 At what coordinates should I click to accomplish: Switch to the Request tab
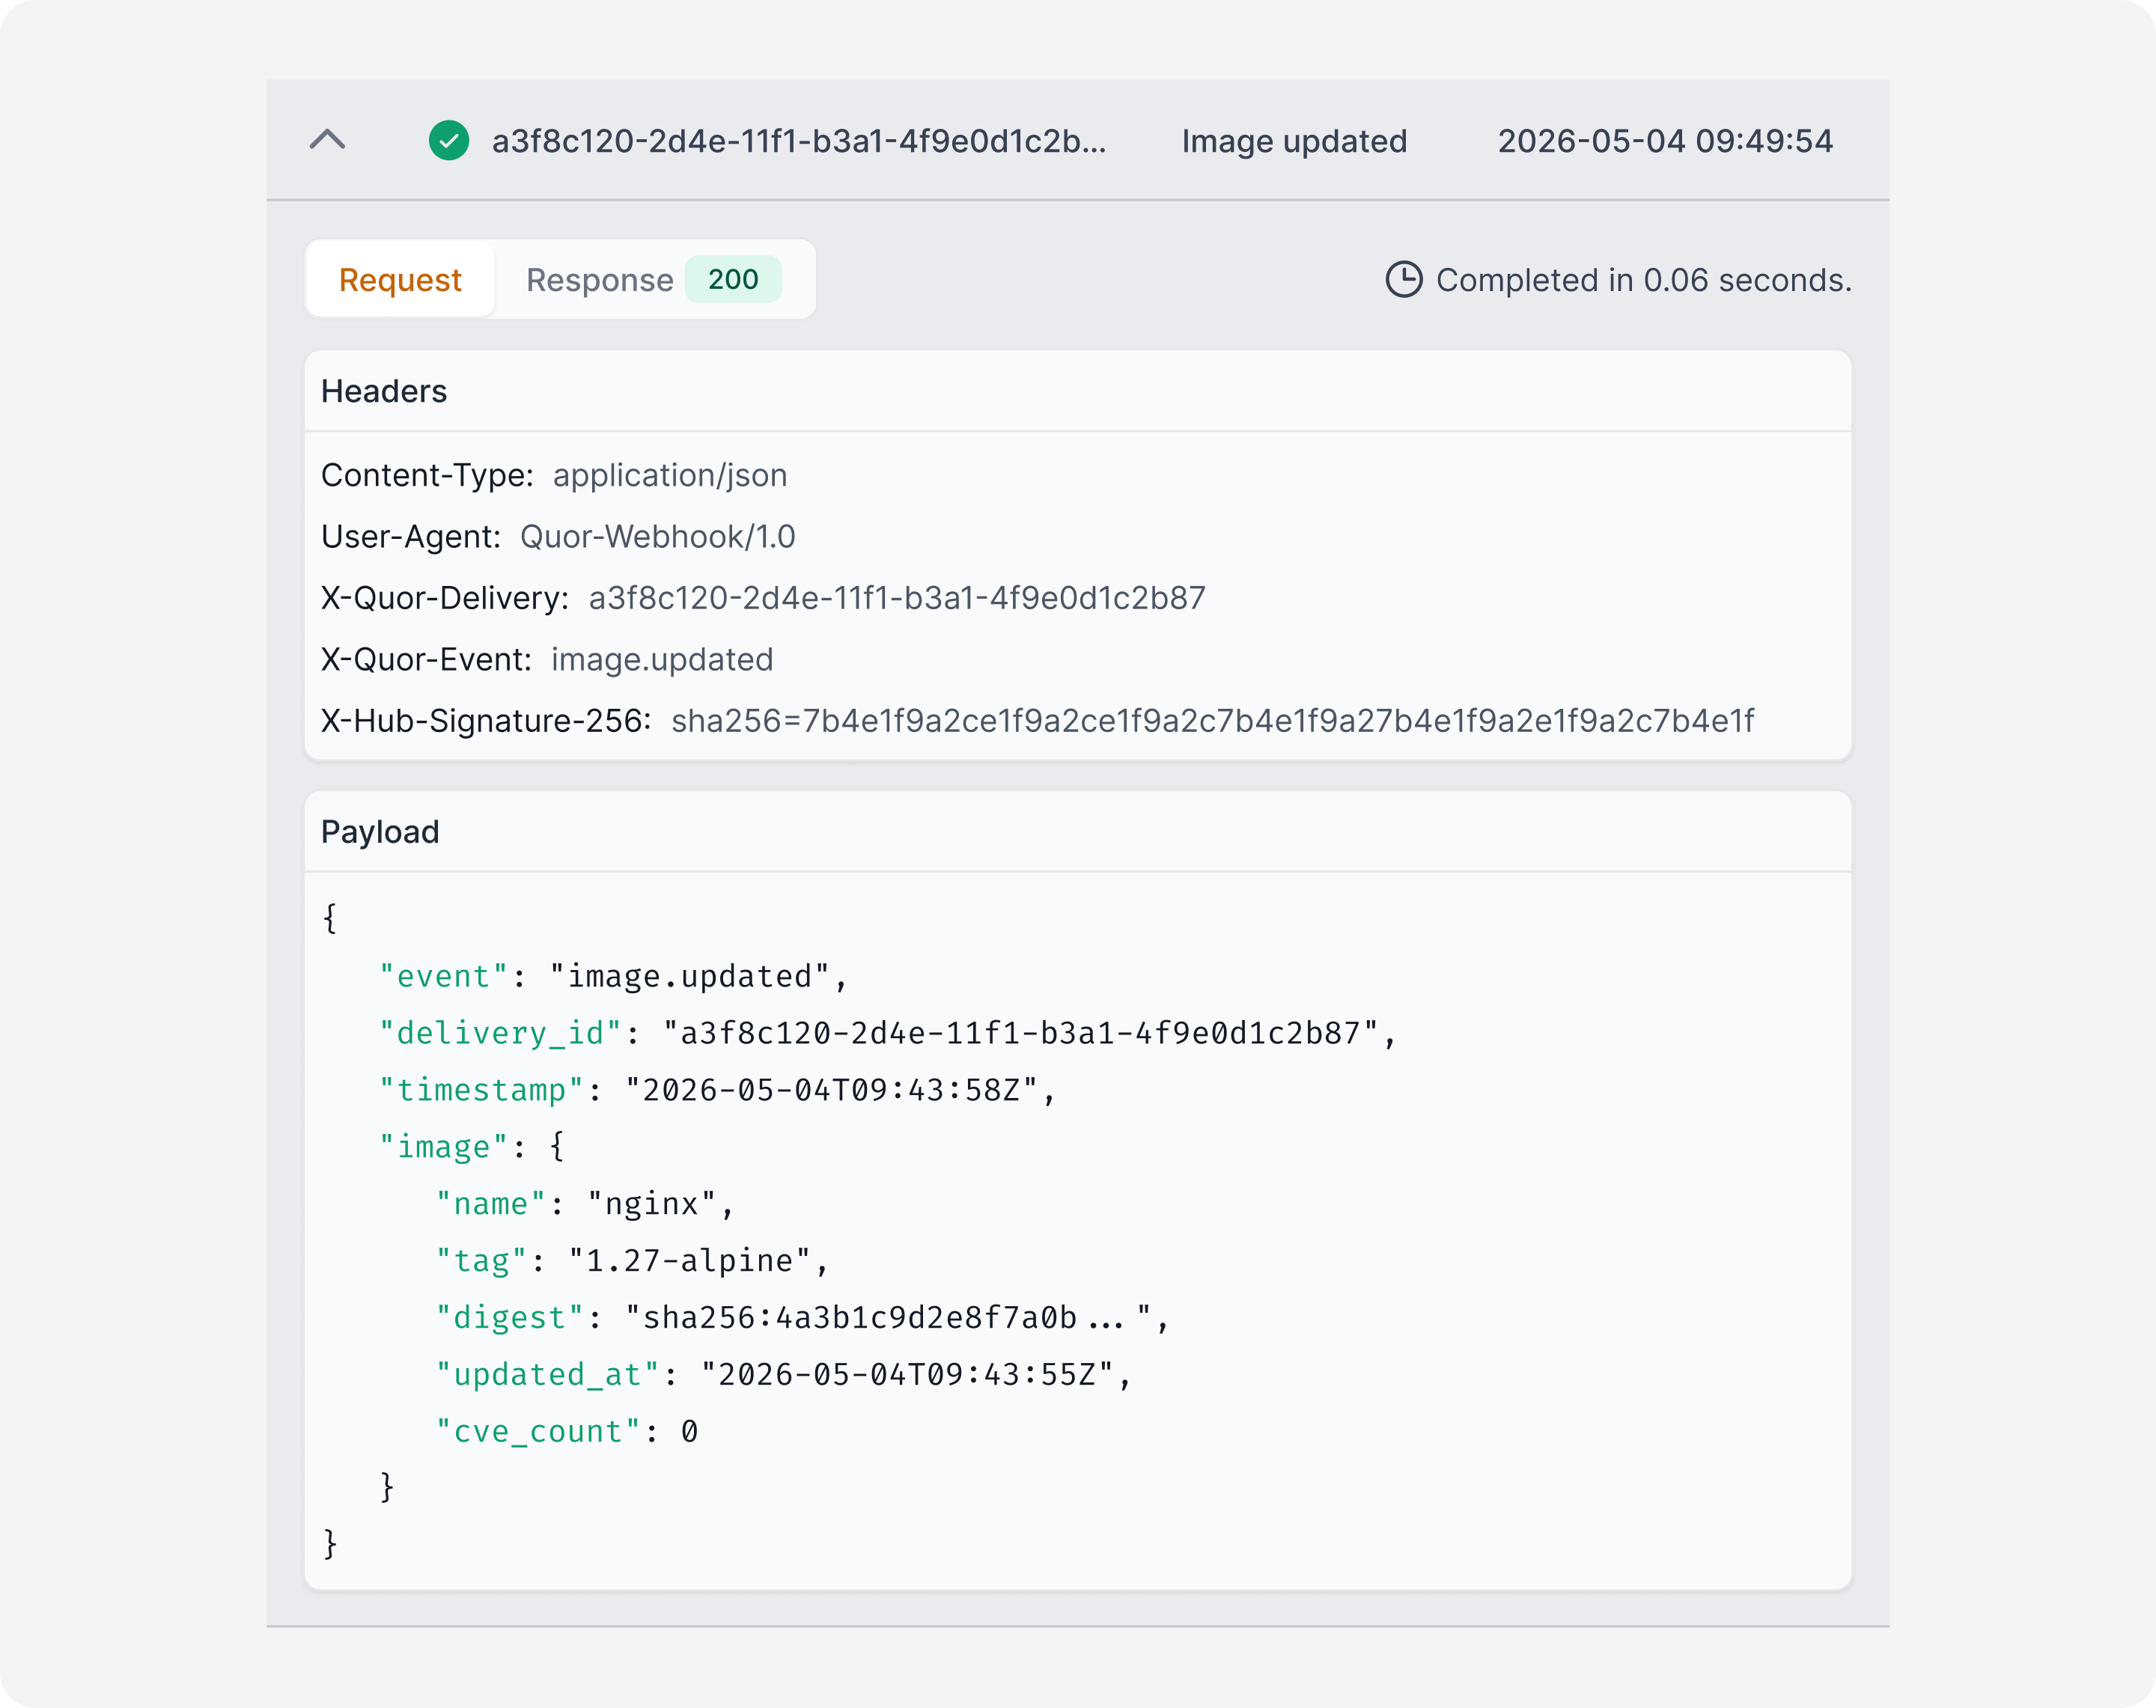point(400,280)
